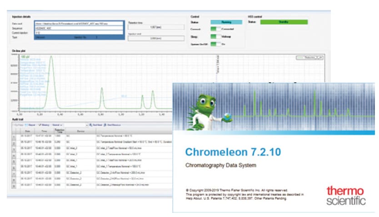Viewport: 379px width, 217px height.
Task: Toggle the System On/Off switch
Action: tap(216, 44)
